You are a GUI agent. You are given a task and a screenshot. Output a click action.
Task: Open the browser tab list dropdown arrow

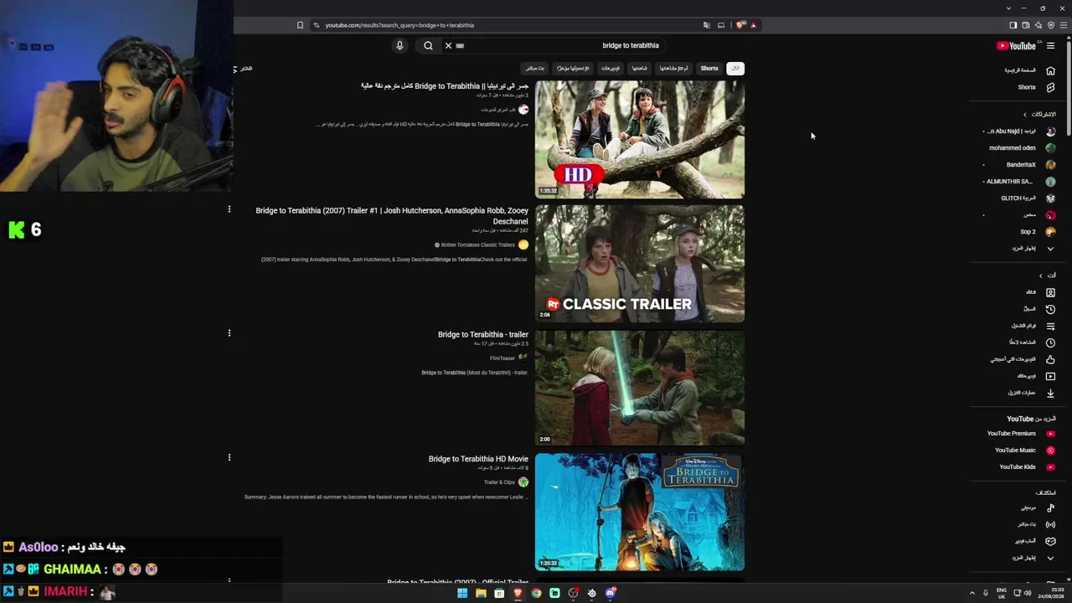1008,8
